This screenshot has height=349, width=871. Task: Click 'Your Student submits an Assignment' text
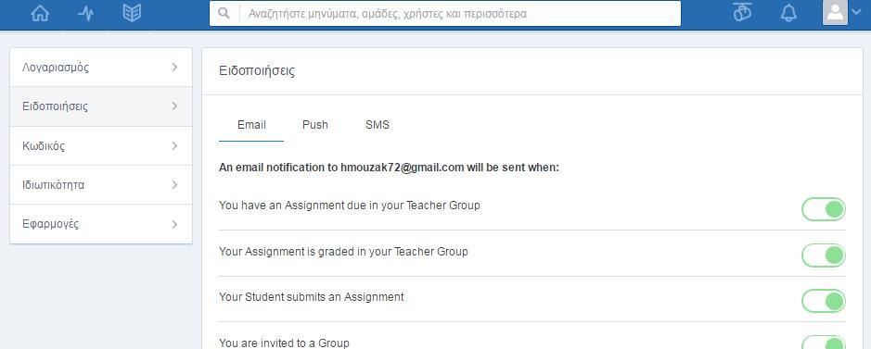(x=311, y=297)
